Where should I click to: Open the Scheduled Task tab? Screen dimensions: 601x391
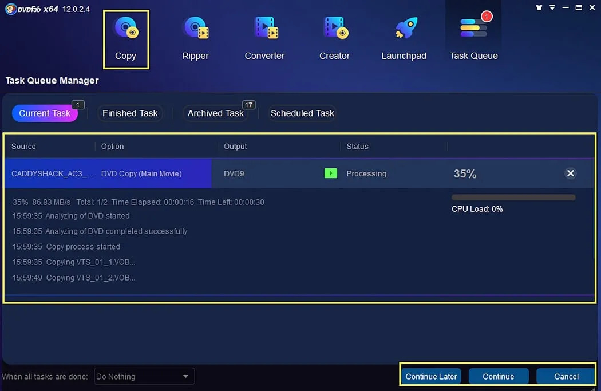coord(302,113)
